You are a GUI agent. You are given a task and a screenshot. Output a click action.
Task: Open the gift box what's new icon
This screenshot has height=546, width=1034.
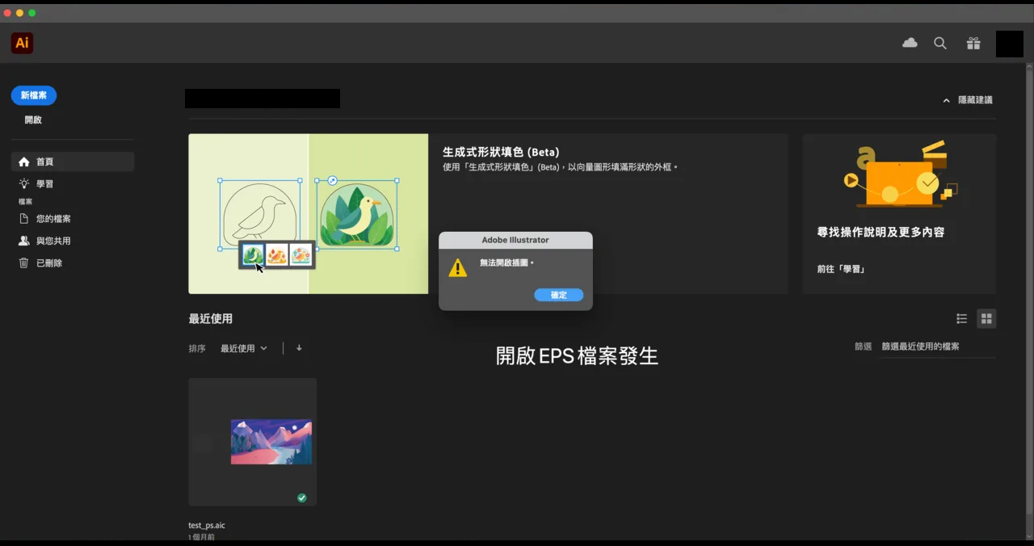(x=973, y=44)
